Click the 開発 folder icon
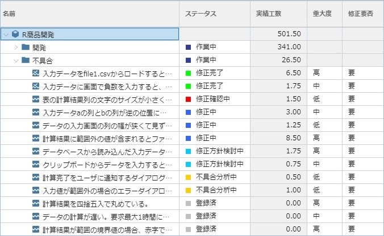The height and width of the screenshot is (236, 384). (25, 47)
